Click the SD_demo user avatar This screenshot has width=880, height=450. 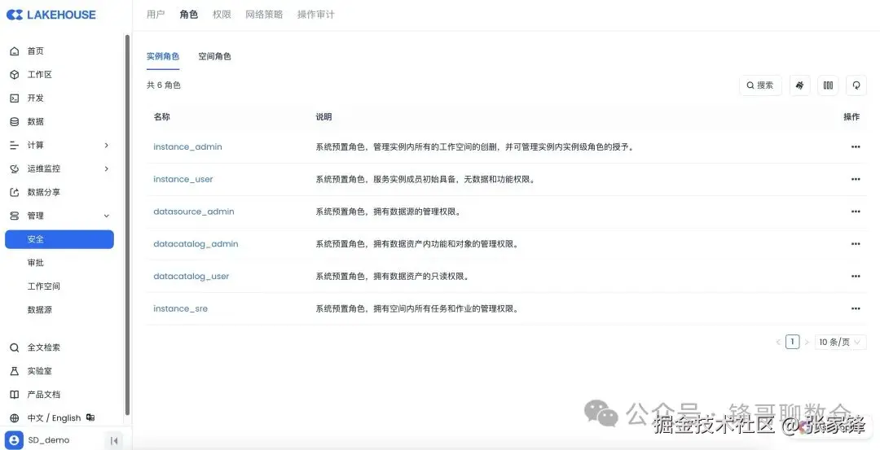(14, 440)
